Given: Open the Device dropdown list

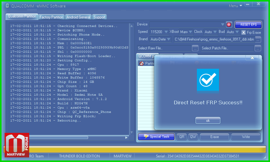Looking at the screenshot, I should click(222, 25).
